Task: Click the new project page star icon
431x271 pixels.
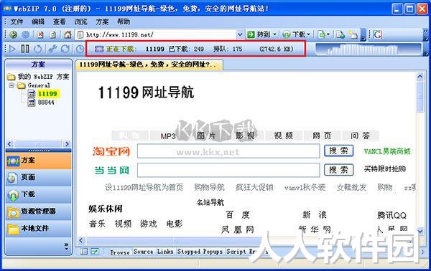Action: pyautogui.click(x=353, y=34)
